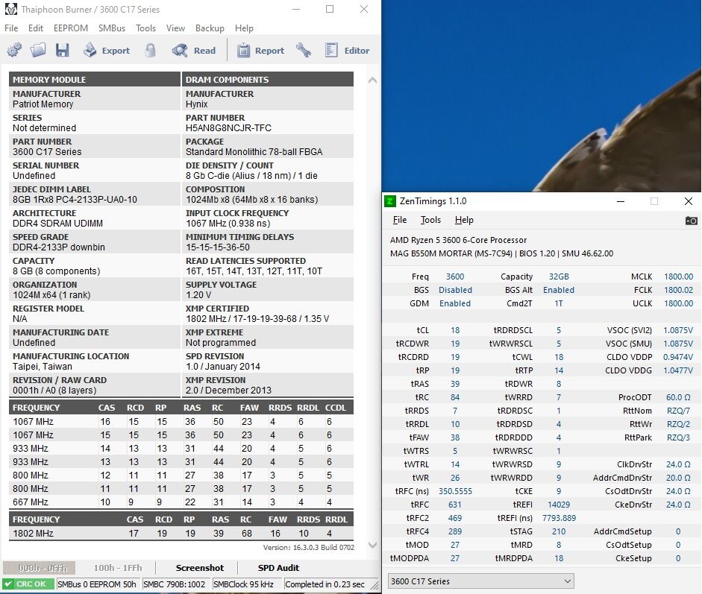Take screenshot with ZenTimings camera icon
The image size is (702, 594).
[691, 221]
